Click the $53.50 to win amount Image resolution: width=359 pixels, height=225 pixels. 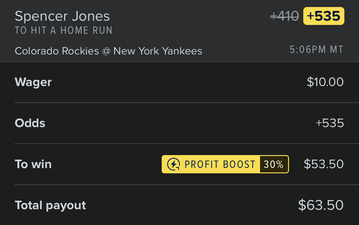click(x=324, y=164)
